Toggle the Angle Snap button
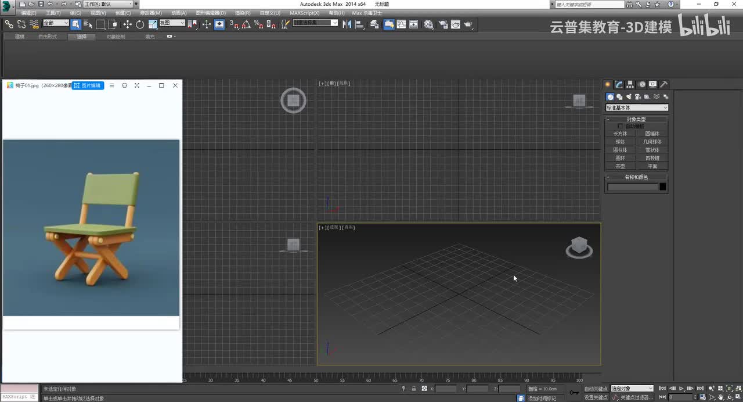 point(246,24)
